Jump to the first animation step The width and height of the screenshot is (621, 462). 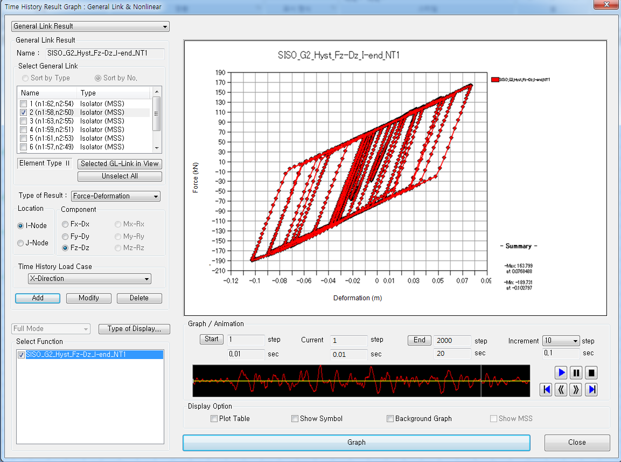[546, 389]
